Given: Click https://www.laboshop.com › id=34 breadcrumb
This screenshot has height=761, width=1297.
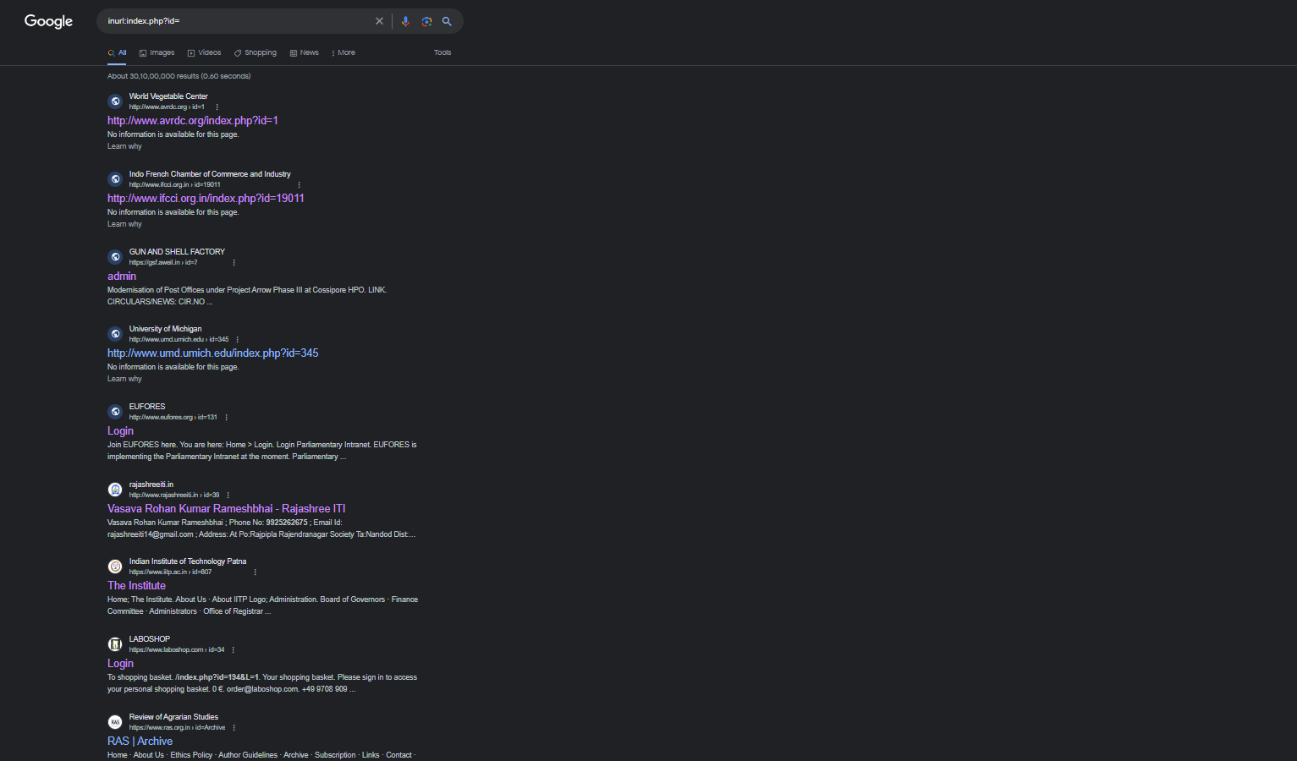Looking at the screenshot, I should (x=177, y=650).
